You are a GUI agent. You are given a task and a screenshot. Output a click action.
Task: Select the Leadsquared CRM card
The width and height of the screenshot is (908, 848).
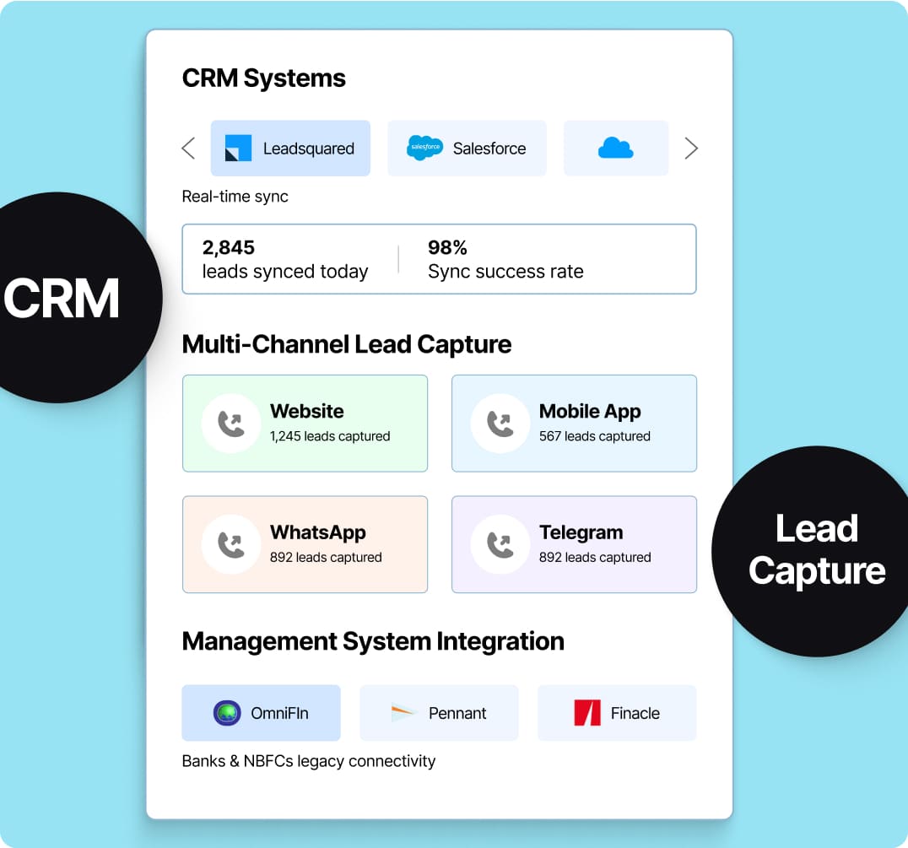(290, 148)
